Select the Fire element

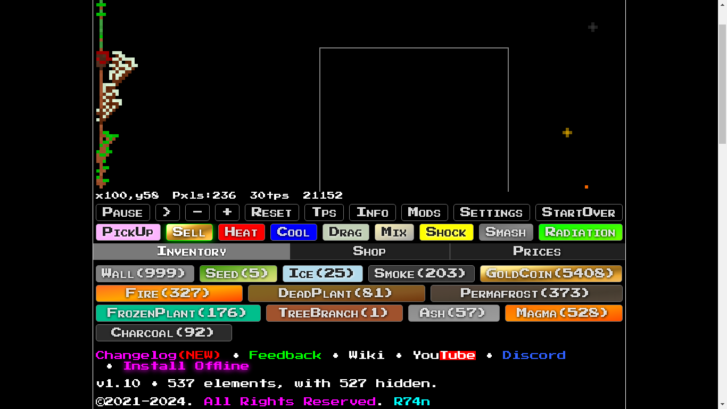coord(169,293)
